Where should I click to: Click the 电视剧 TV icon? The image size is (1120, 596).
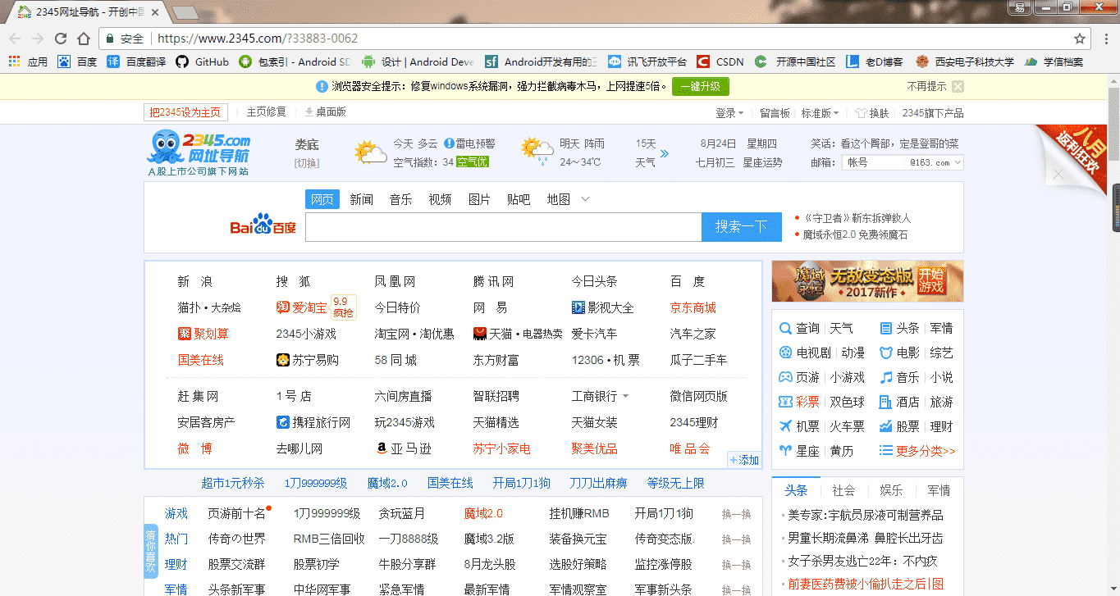(784, 353)
